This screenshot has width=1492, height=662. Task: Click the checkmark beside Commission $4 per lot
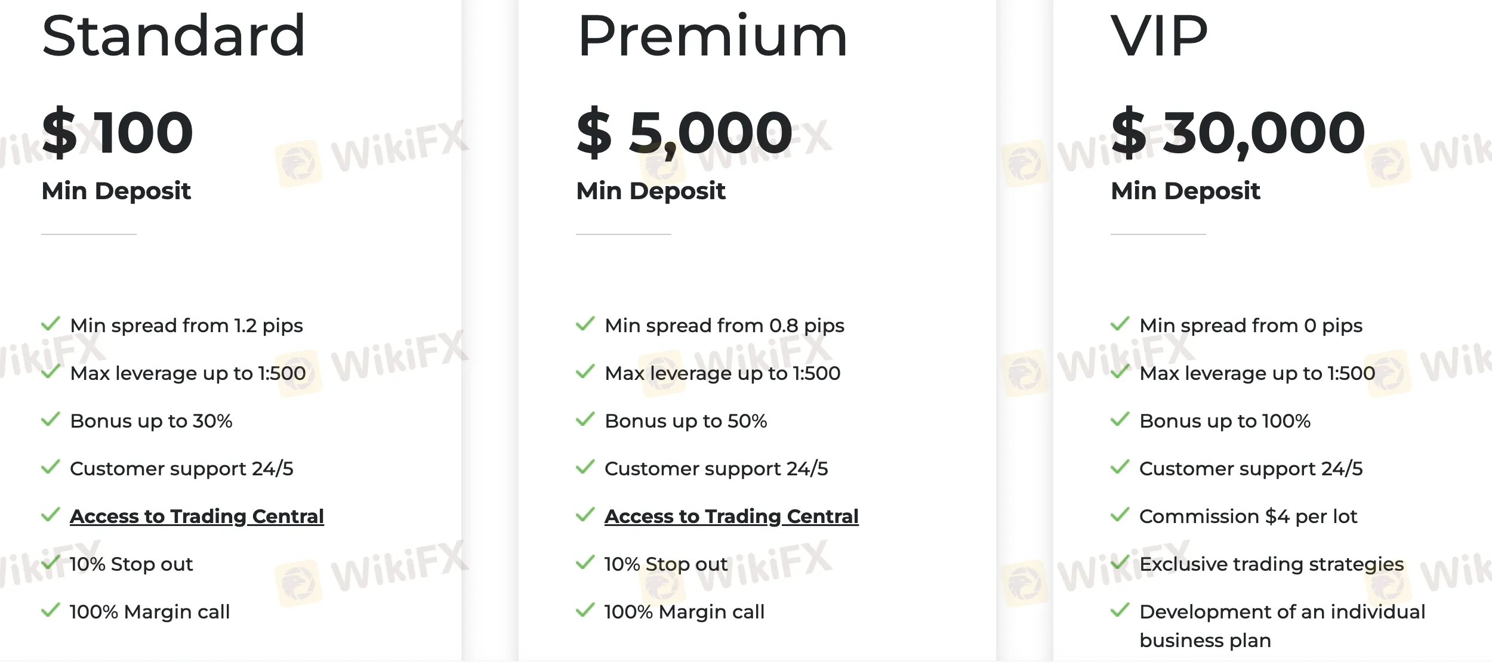[x=1120, y=515]
